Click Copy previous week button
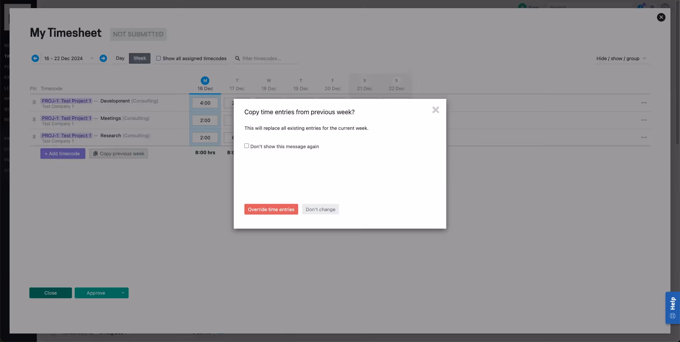The height and width of the screenshot is (342, 680). 118,153
